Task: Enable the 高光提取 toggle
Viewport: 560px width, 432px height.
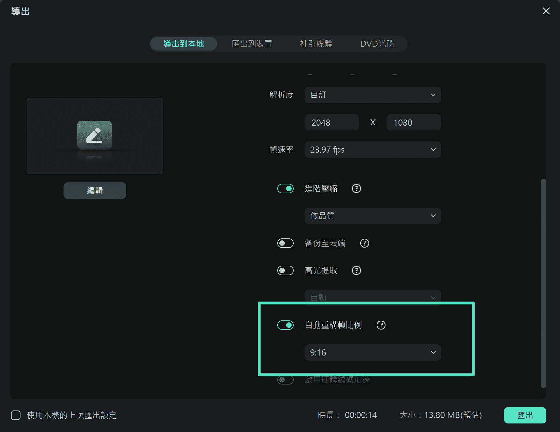Action: click(x=285, y=270)
